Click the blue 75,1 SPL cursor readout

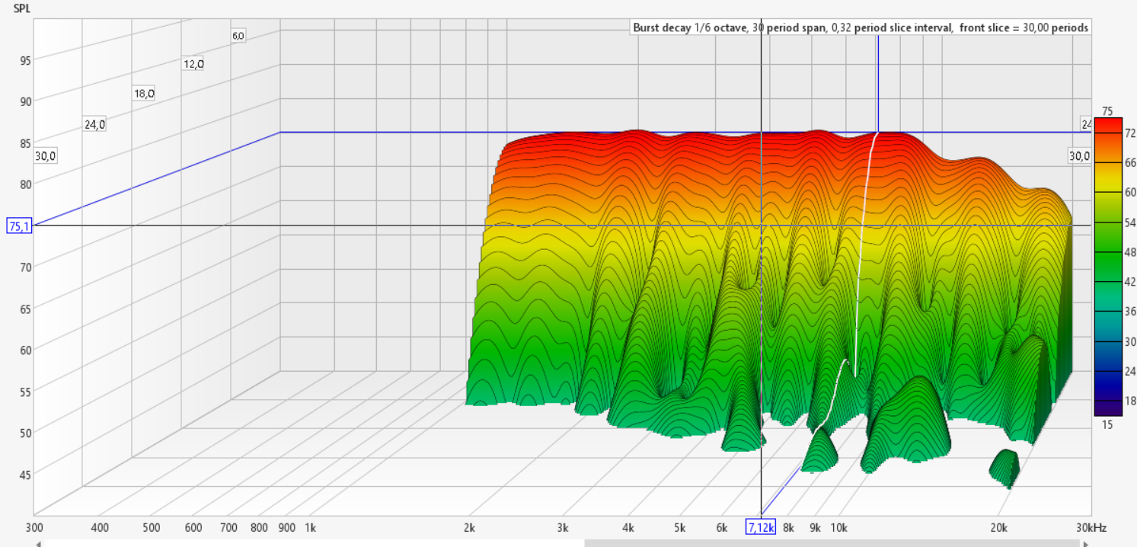pyautogui.click(x=19, y=226)
